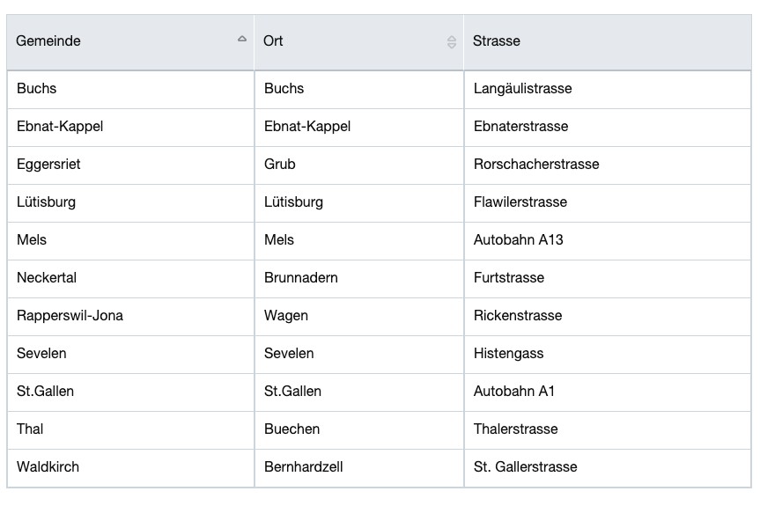Click Bernhardzell in Waldkirch row

(359, 468)
